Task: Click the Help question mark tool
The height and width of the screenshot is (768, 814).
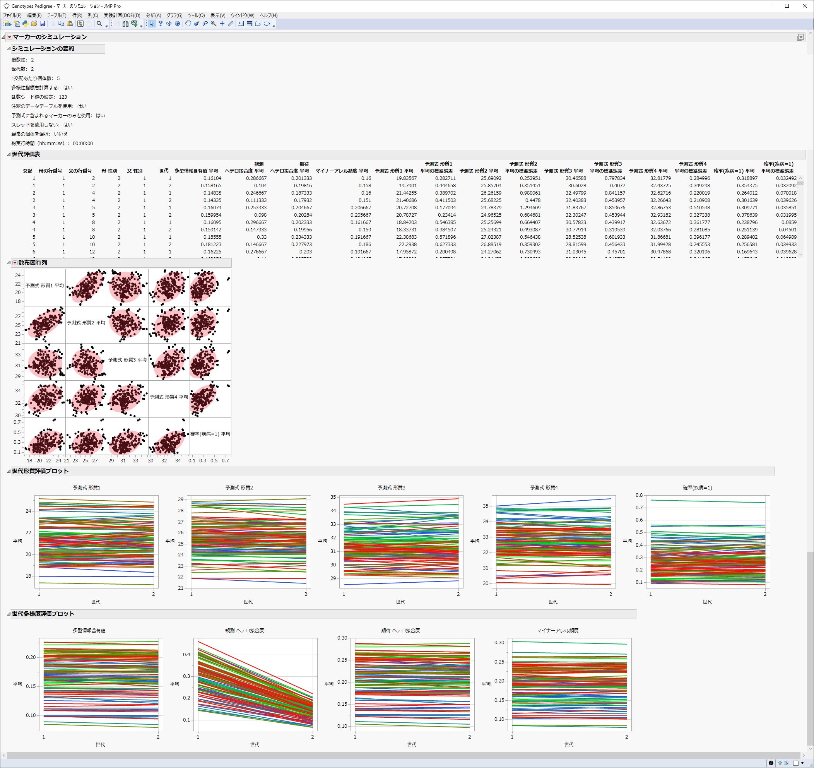Action: pos(161,24)
